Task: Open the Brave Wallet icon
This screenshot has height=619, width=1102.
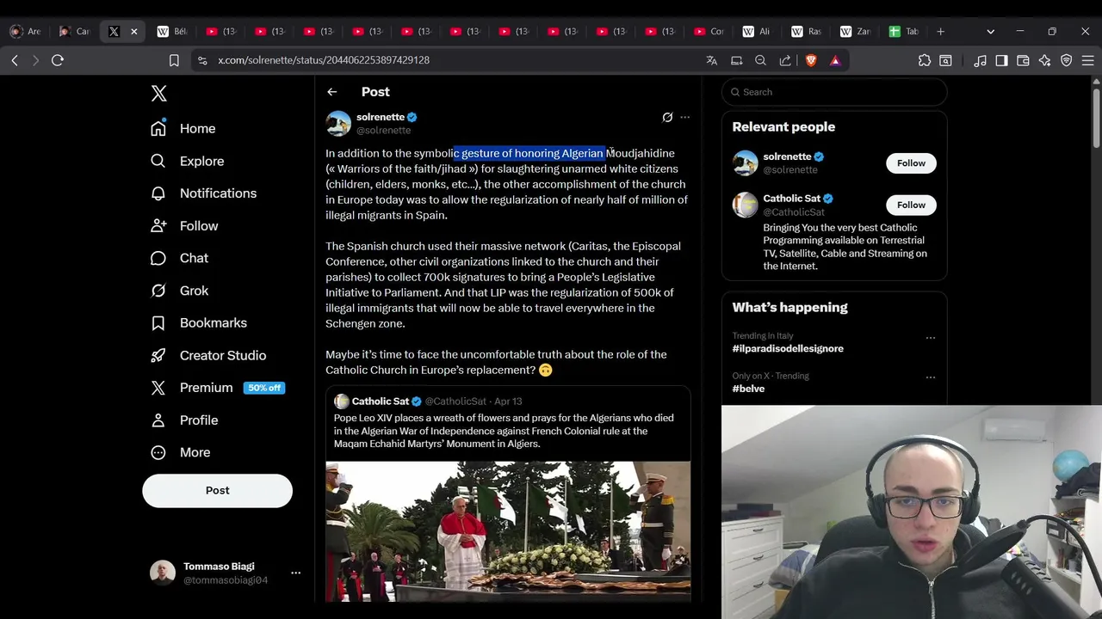Action: (1023, 60)
